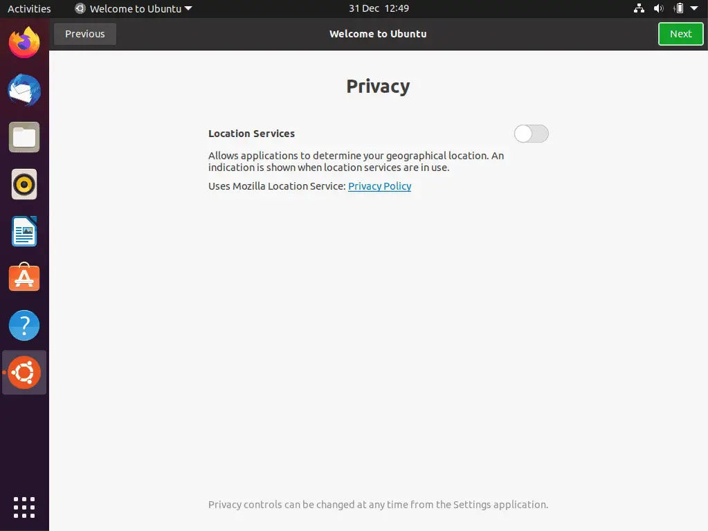Go to the Next setup page
This screenshot has height=531, width=708.
[680, 34]
